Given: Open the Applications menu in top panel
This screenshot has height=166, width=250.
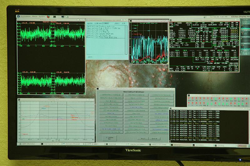Looking at the screenshot, I should [25, 16].
